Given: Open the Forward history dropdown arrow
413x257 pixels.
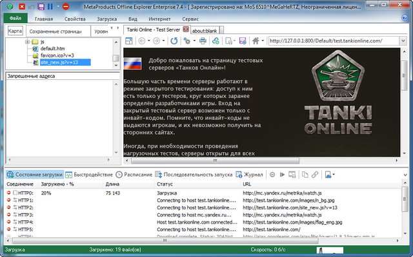Looking at the screenshot, I should (x=163, y=41).
